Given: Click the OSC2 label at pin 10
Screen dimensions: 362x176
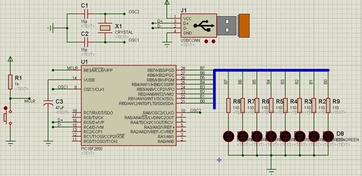Looking at the screenshot, I should click(x=195, y=110).
